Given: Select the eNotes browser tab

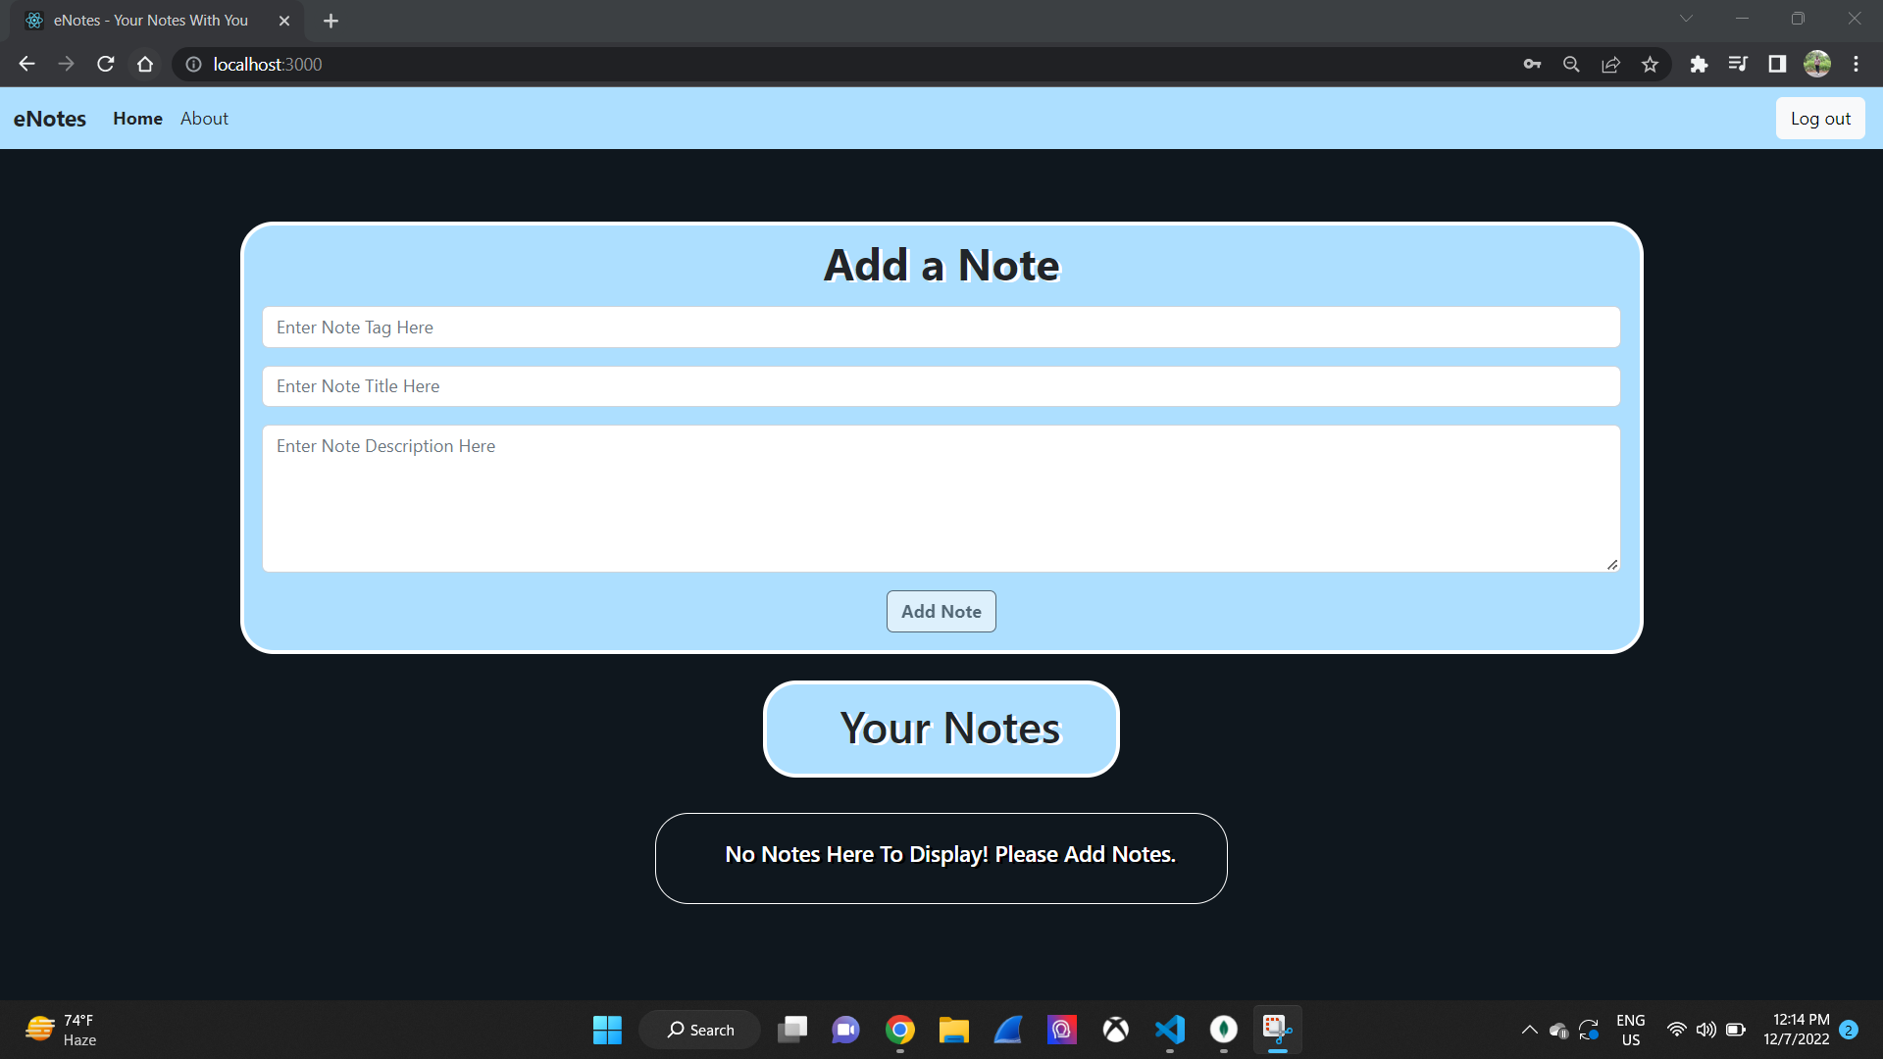Looking at the screenshot, I should point(147,20).
